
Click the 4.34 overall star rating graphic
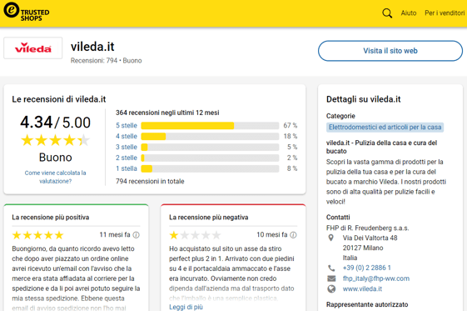[56, 140]
